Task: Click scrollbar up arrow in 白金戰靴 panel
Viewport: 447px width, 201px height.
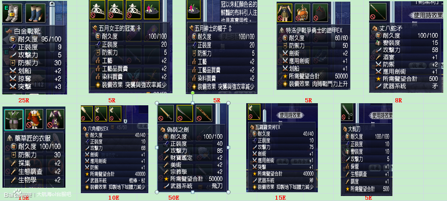Action: click(51, 3)
